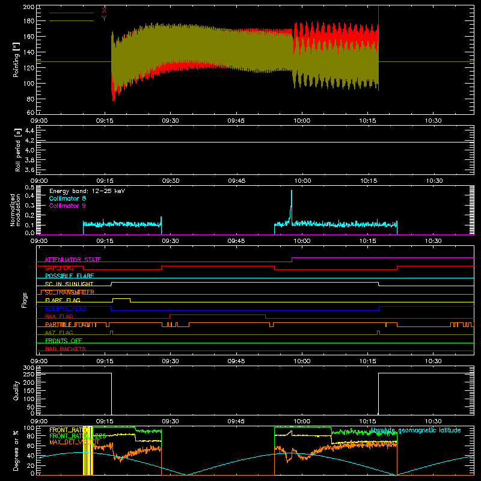Click the FRONTS_OFF flag label

coord(64,341)
